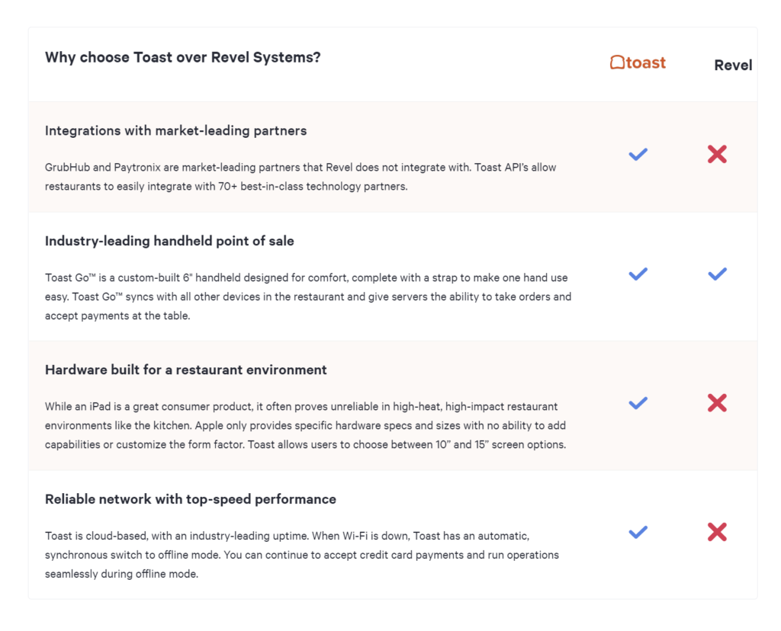Click Toast's checkmark in handheld point of sale row

point(638,274)
